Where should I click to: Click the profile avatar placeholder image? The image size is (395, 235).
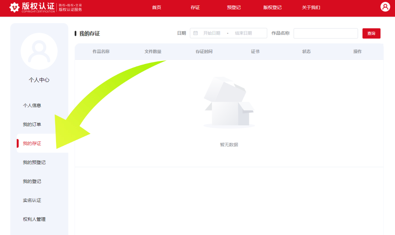coord(39,51)
